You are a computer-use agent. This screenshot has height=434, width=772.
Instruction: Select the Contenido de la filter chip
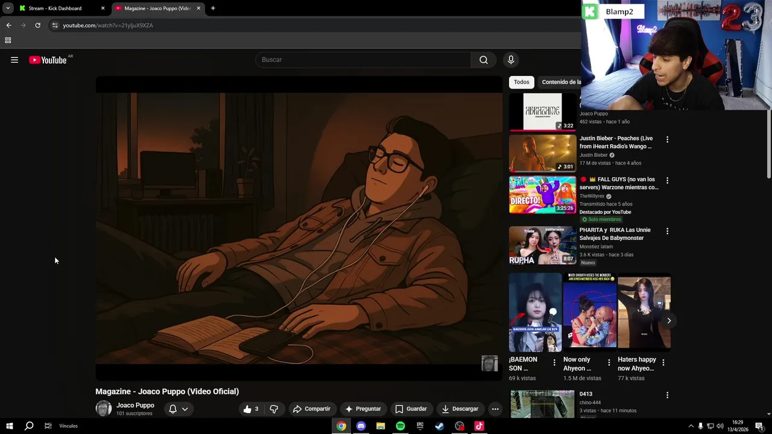pos(561,82)
